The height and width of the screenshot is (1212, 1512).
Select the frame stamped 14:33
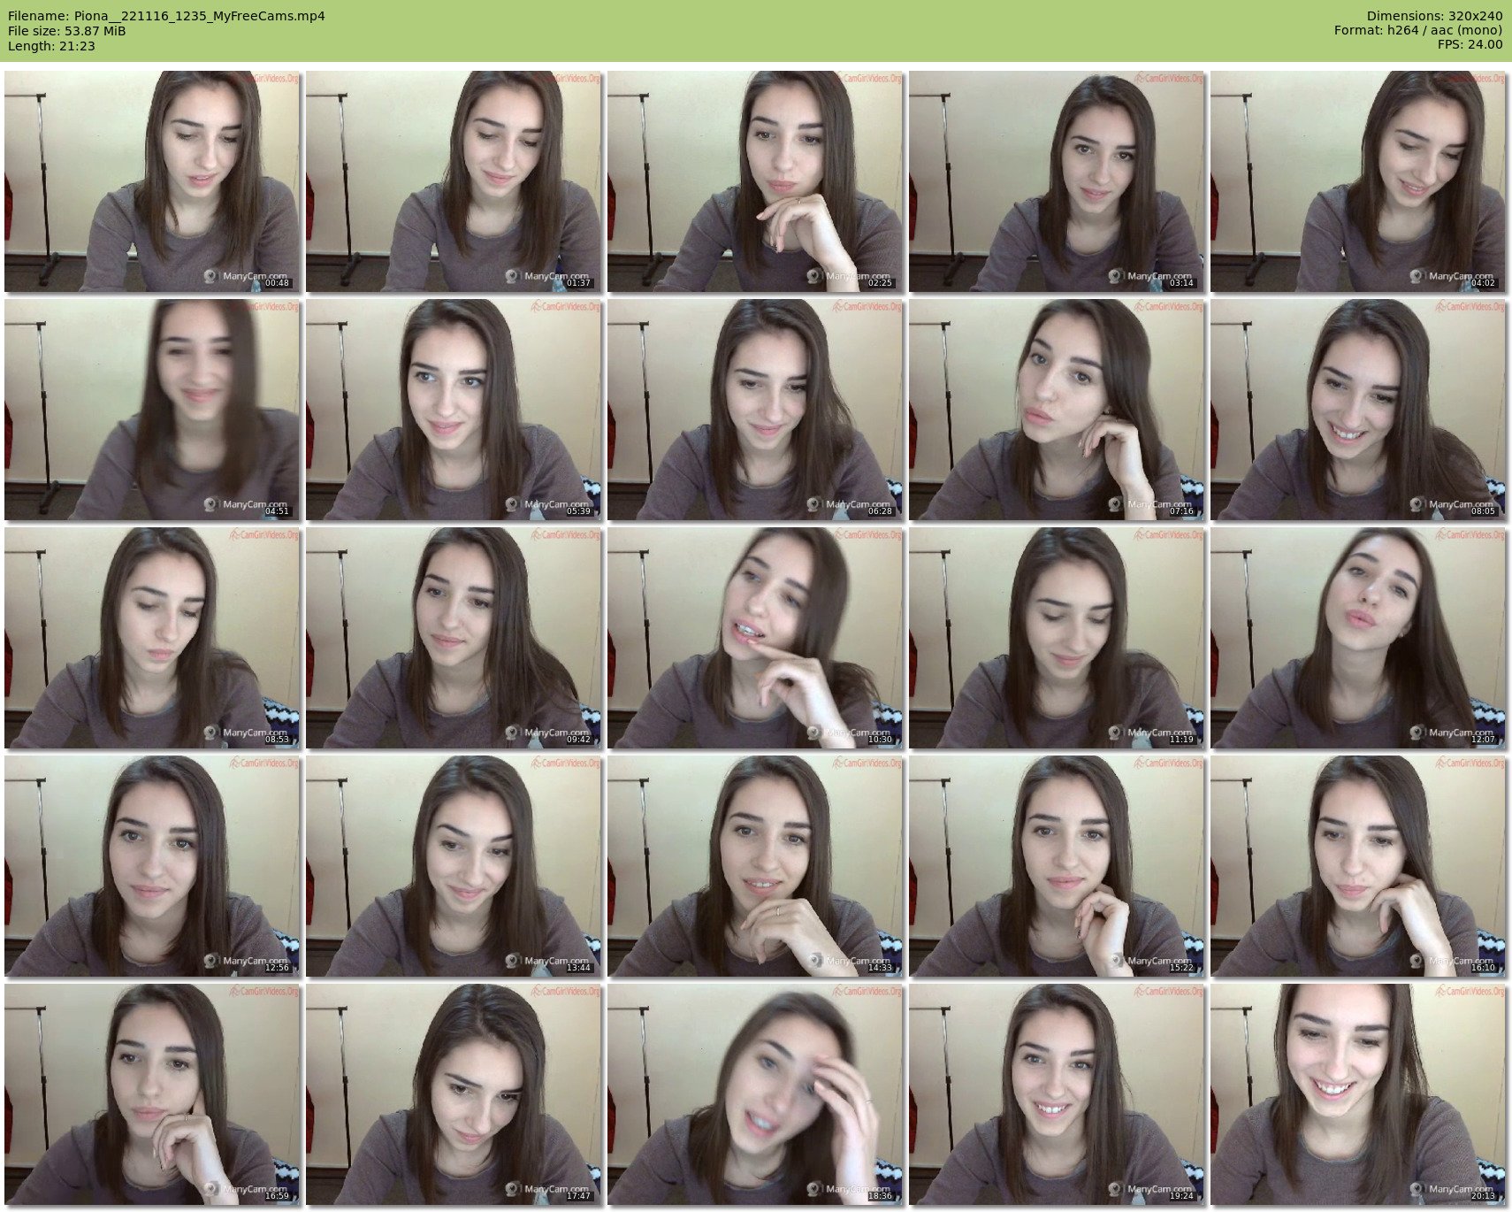click(x=755, y=866)
